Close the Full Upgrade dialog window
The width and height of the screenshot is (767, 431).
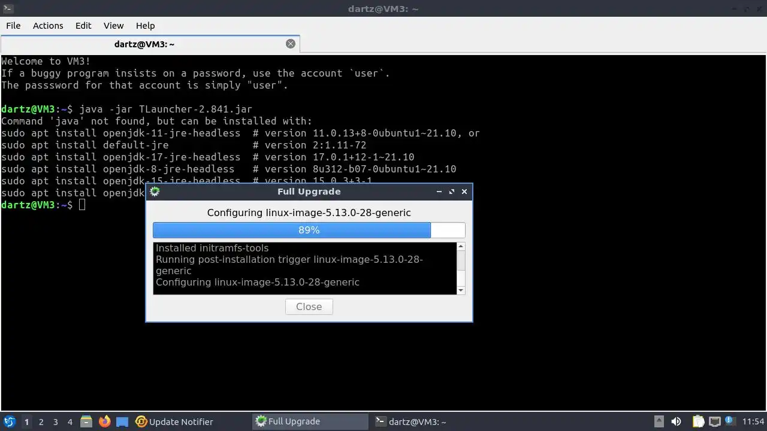464,192
